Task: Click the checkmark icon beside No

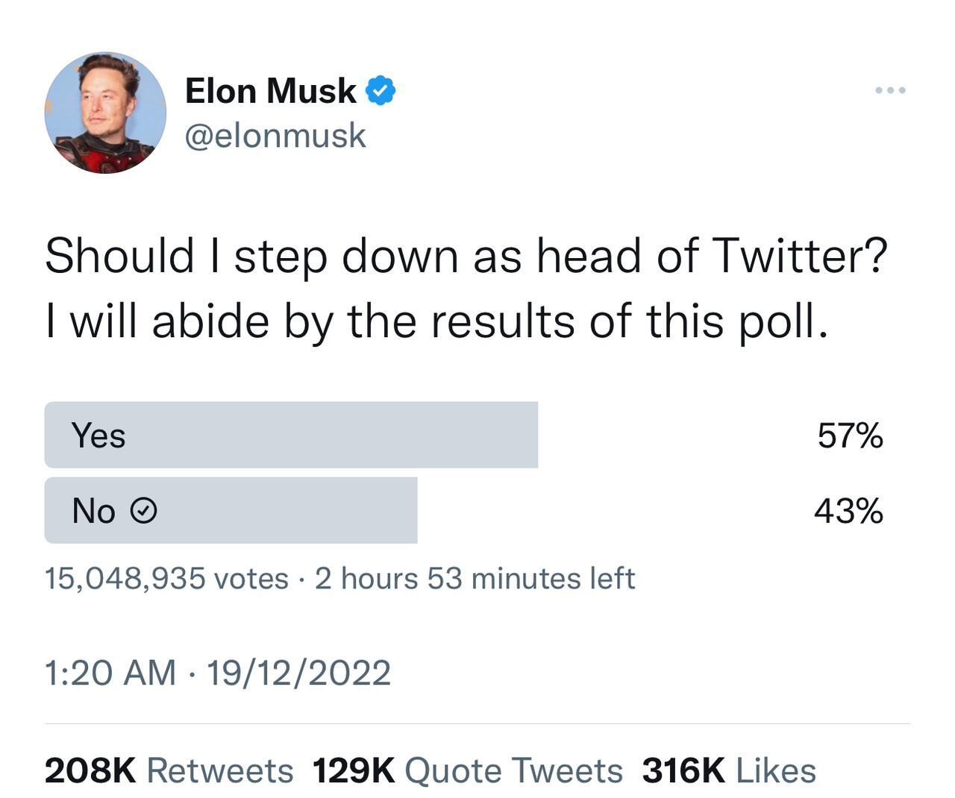Action: pos(143,511)
